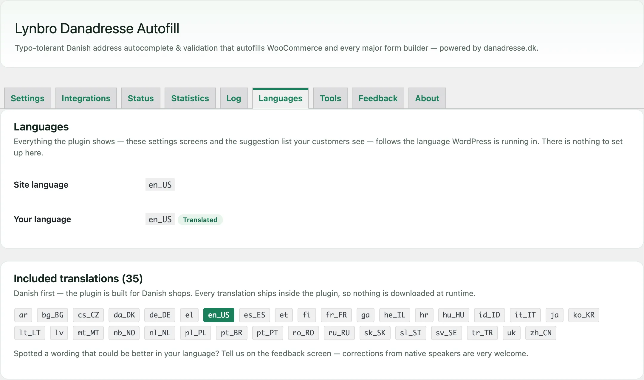Click the highlighted en_US translation chip

pos(219,315)
